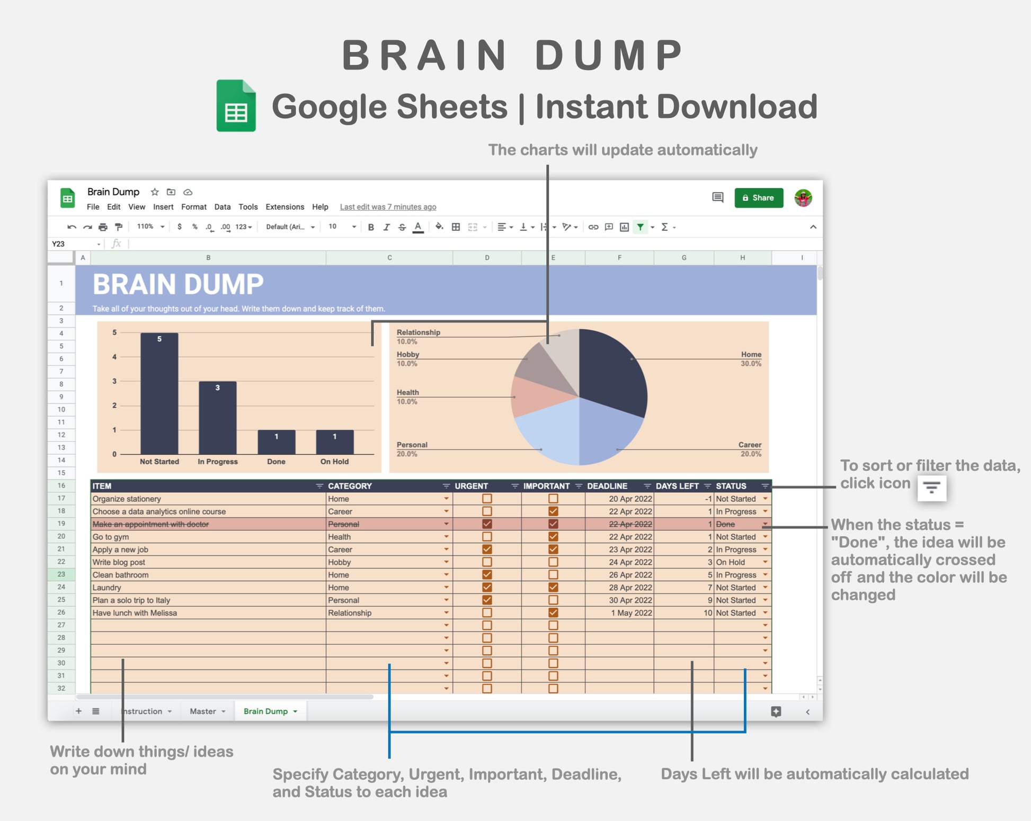
Task: Insert a chart from the toolbar
Action: click(x=625, y=227)
